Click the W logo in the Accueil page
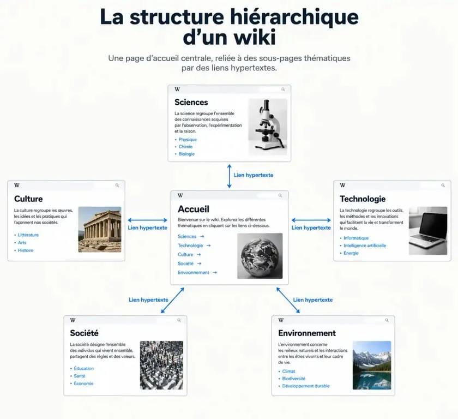458x419 pixels. pyautogui.click(x=180, y=195)
